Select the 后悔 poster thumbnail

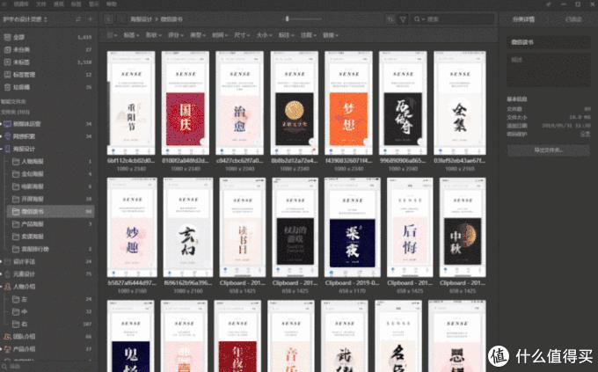pyautogui.click(x=410, y=228)
